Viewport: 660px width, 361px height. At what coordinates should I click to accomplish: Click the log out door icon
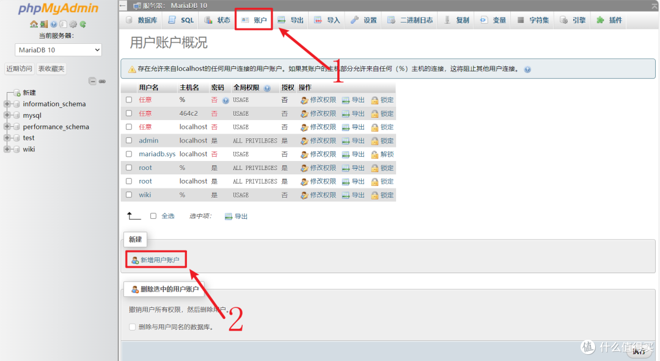click(x=44, y=24)
